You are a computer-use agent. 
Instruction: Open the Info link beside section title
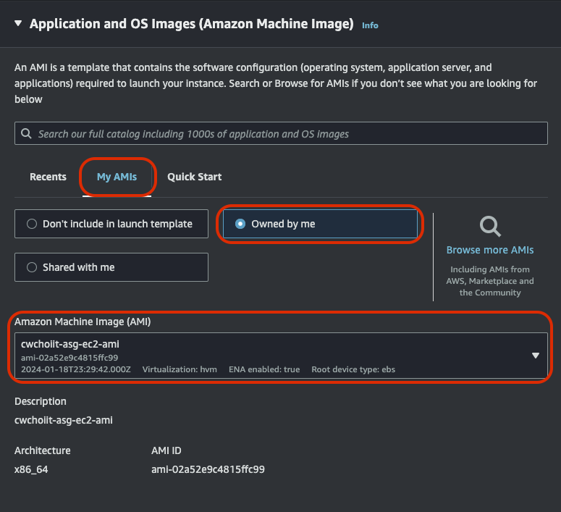click(x=370, y=25)
